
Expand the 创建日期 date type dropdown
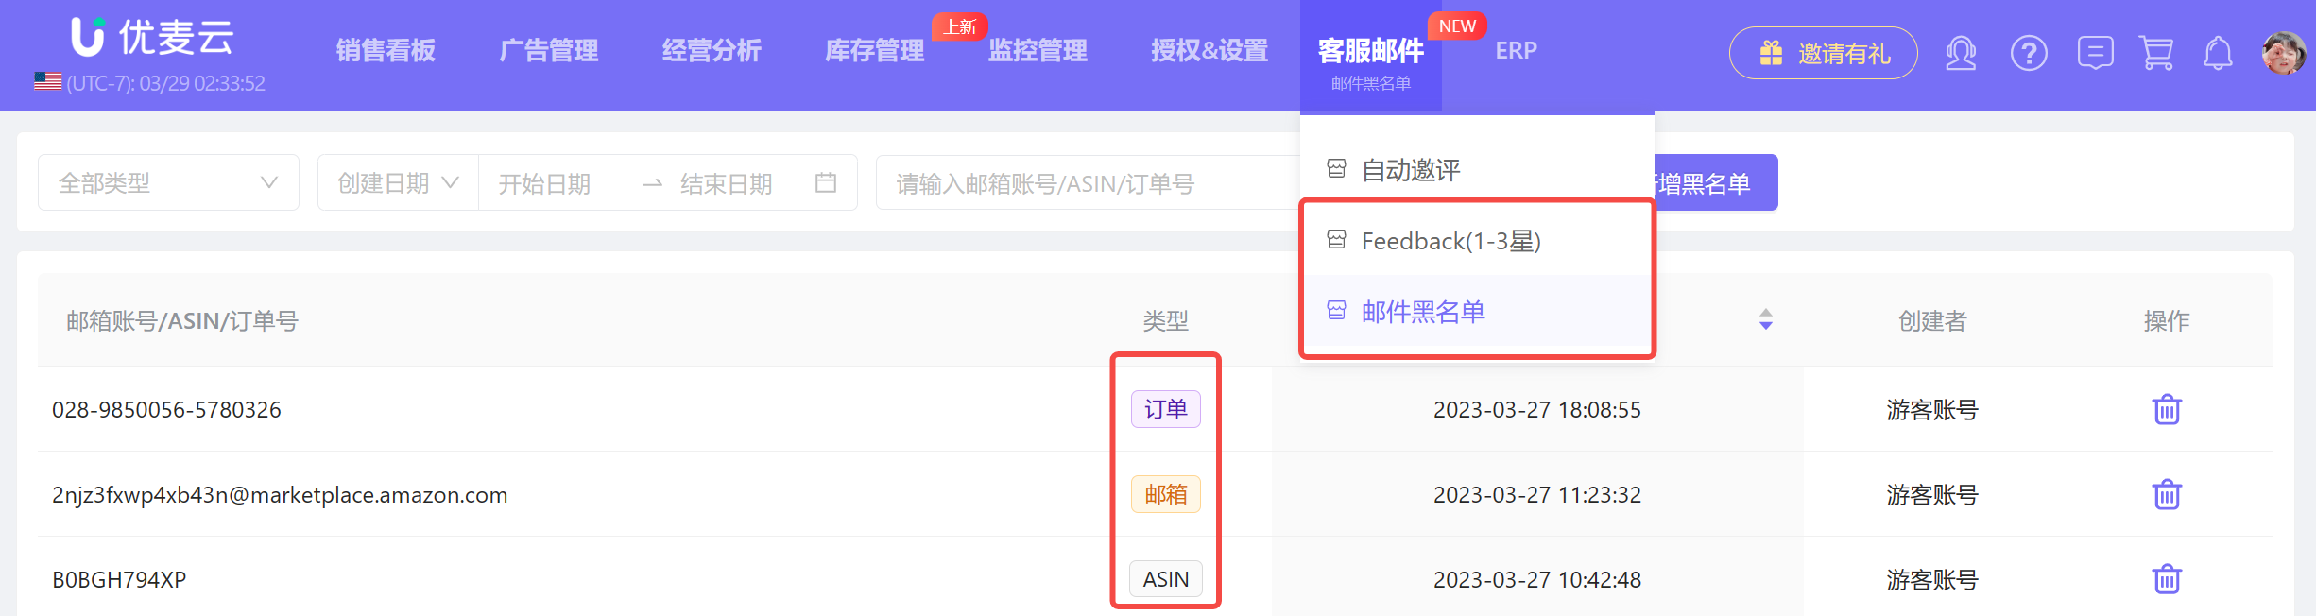(398, 182)
